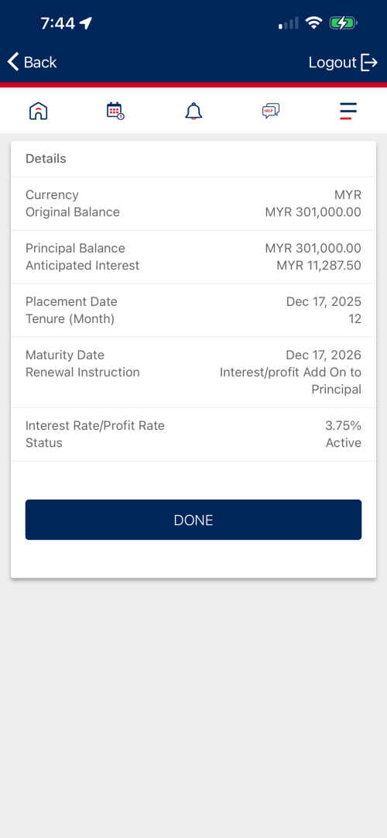This screenshot has height=838, width=387.
Task: Click the Back text label
Action: (x=40, y=63)
